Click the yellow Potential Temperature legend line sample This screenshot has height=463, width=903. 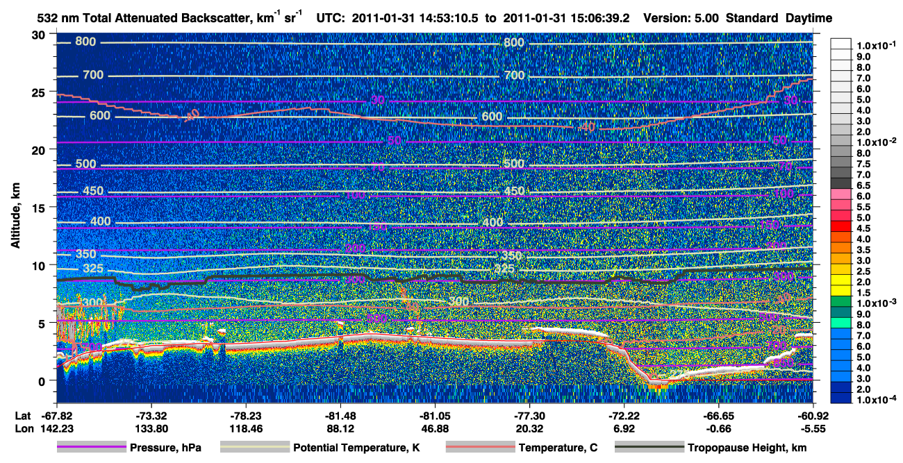tap(254, 448)
